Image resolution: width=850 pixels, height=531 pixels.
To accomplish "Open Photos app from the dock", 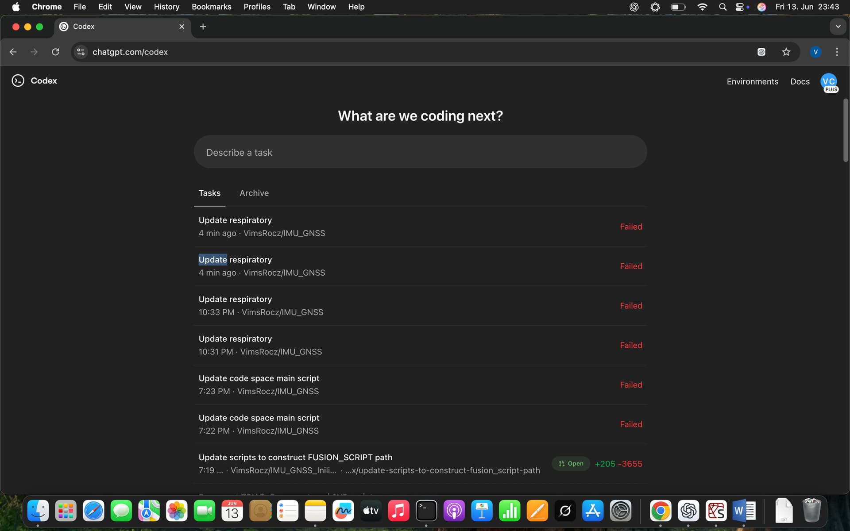I will click(x=177, y=511).
